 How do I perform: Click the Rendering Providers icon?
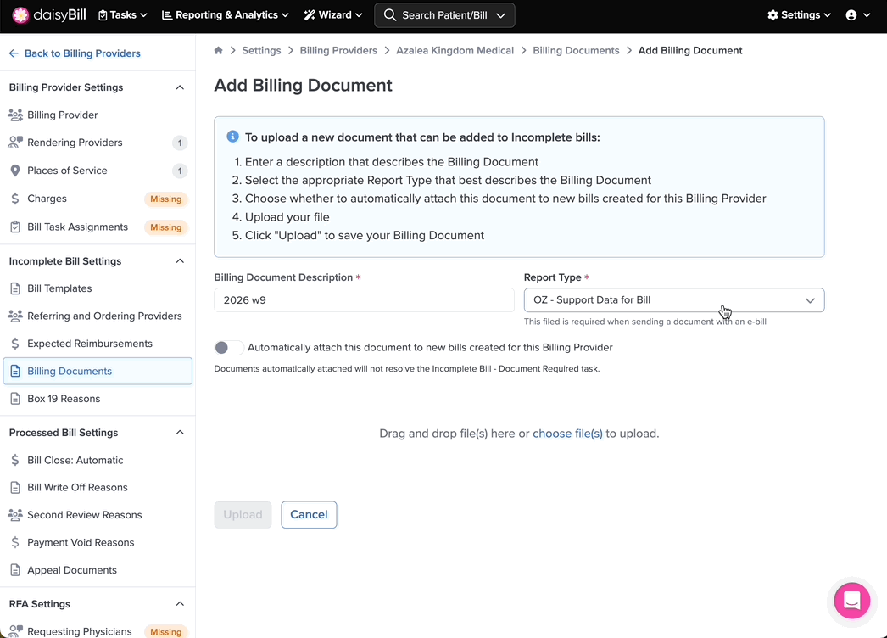tap(15, 143)
